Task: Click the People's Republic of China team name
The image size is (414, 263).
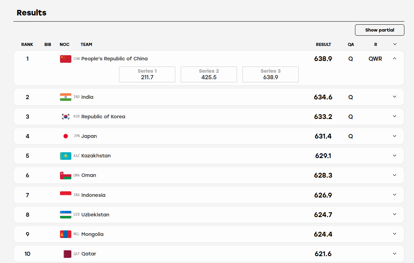Action: pos(115,59)
